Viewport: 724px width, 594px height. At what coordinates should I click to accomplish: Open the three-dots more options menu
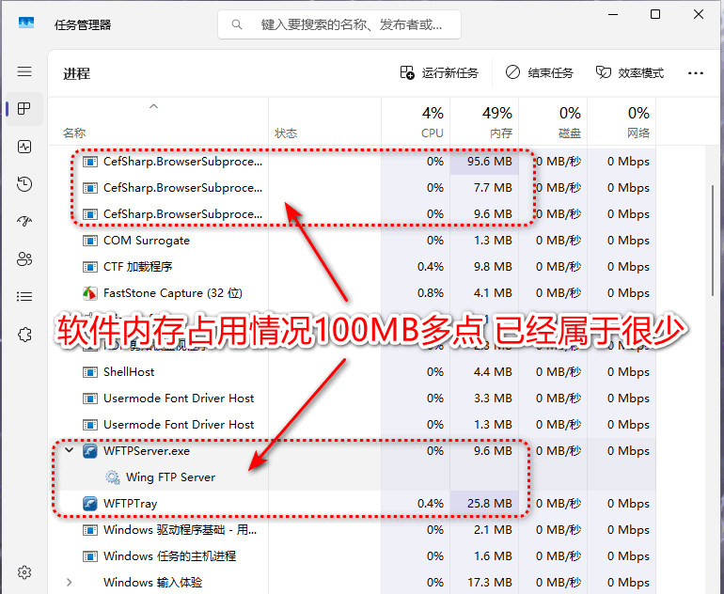696,73
